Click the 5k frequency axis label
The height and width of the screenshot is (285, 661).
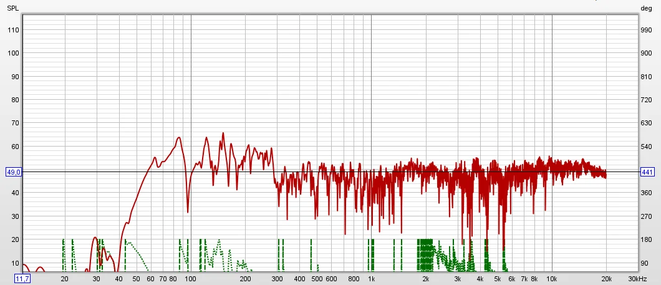click(x=498, y=279)
